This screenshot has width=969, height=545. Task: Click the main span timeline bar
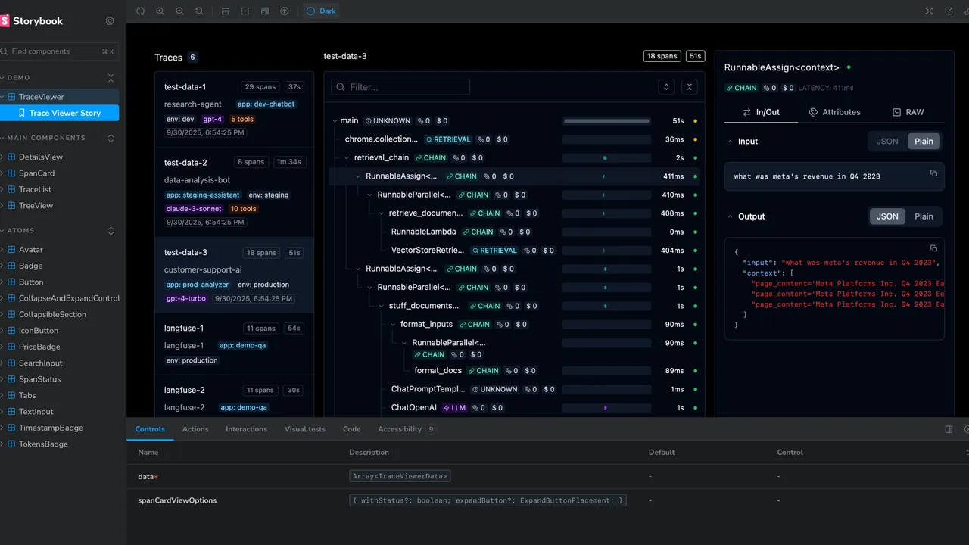606,121
